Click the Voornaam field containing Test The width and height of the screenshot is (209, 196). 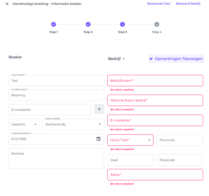pyautogui.click(x=56, y=81)
